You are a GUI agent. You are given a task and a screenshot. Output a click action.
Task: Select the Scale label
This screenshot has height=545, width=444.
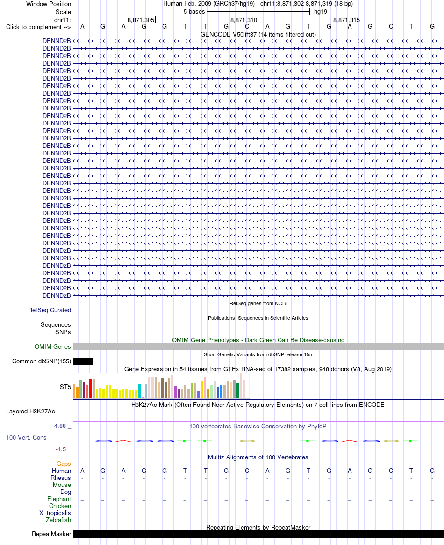[63, 12]
